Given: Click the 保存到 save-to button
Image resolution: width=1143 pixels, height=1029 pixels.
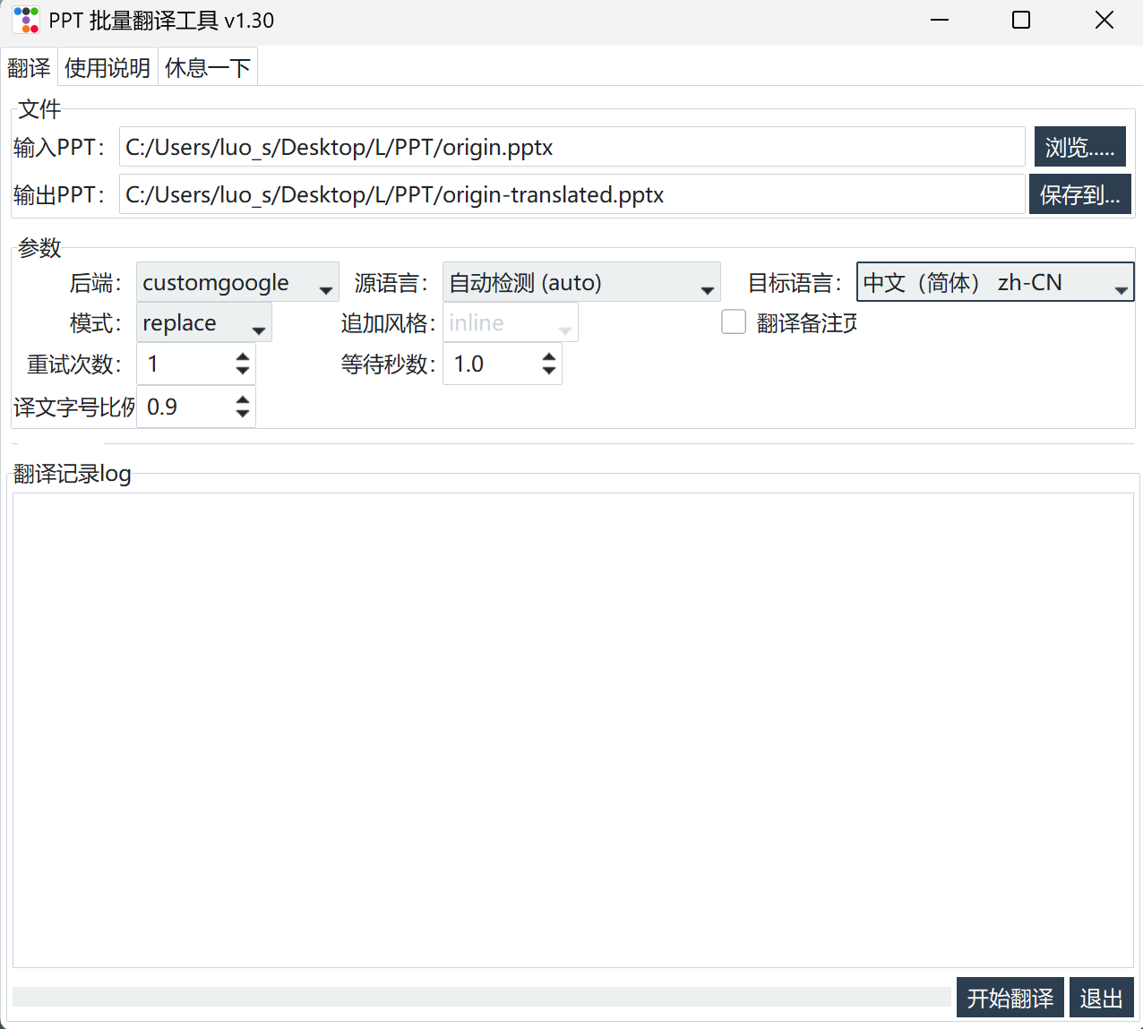Looking at the screenshot, I should point(1079,195).
